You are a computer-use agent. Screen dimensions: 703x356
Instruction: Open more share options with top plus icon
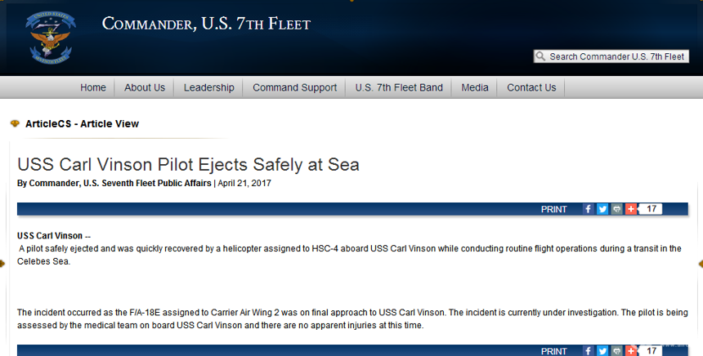pos(631,209)
